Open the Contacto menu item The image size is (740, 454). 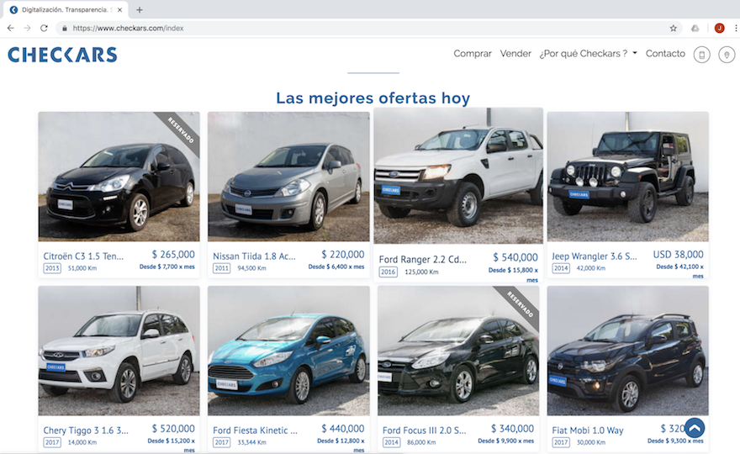pyautogui.click(x=665, y=54)
